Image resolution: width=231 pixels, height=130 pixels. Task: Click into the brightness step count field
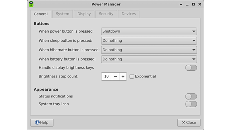106,76
